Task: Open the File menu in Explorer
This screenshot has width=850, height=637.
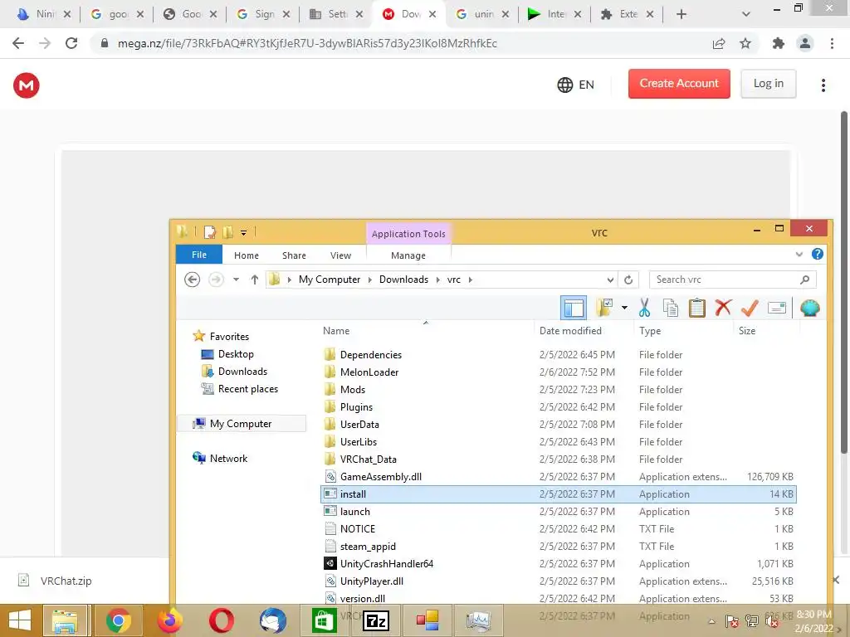Action: (x=199, y=255)
